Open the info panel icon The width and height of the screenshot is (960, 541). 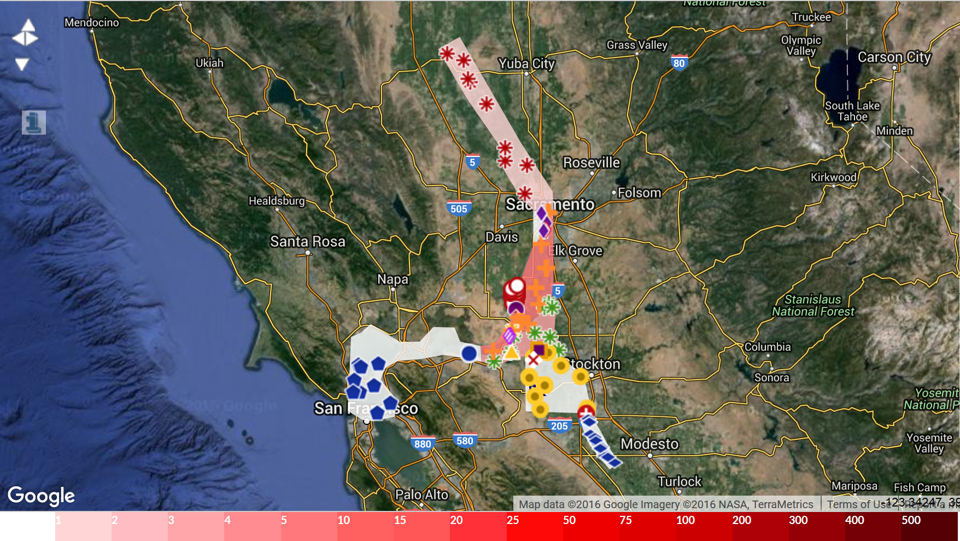click(33, 122)
